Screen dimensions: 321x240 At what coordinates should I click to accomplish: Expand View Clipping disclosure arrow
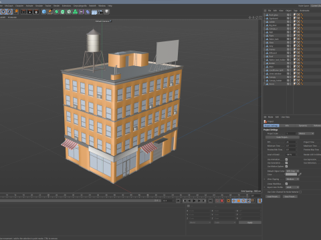pos(265,179)
